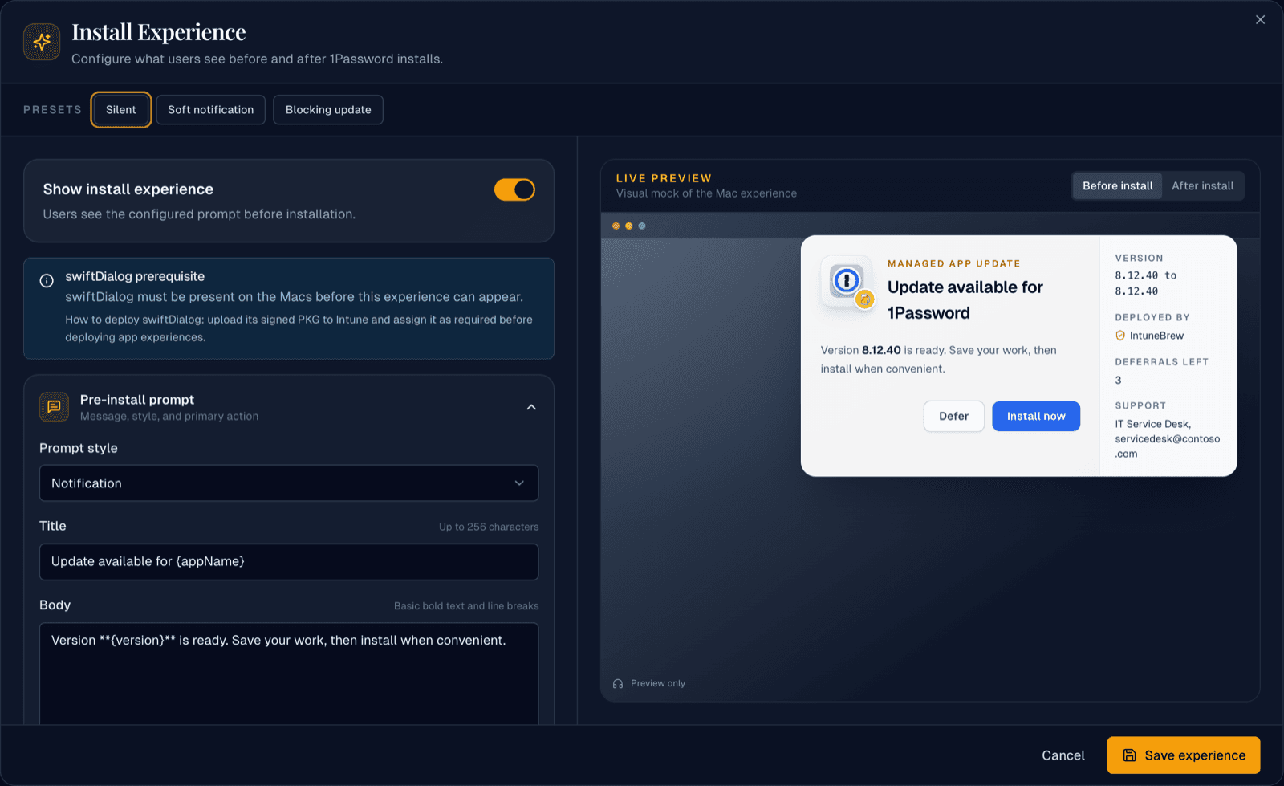1284x786 pixels.
Task: Click the 1Password app icon in preview
Action: pos(847,282)
